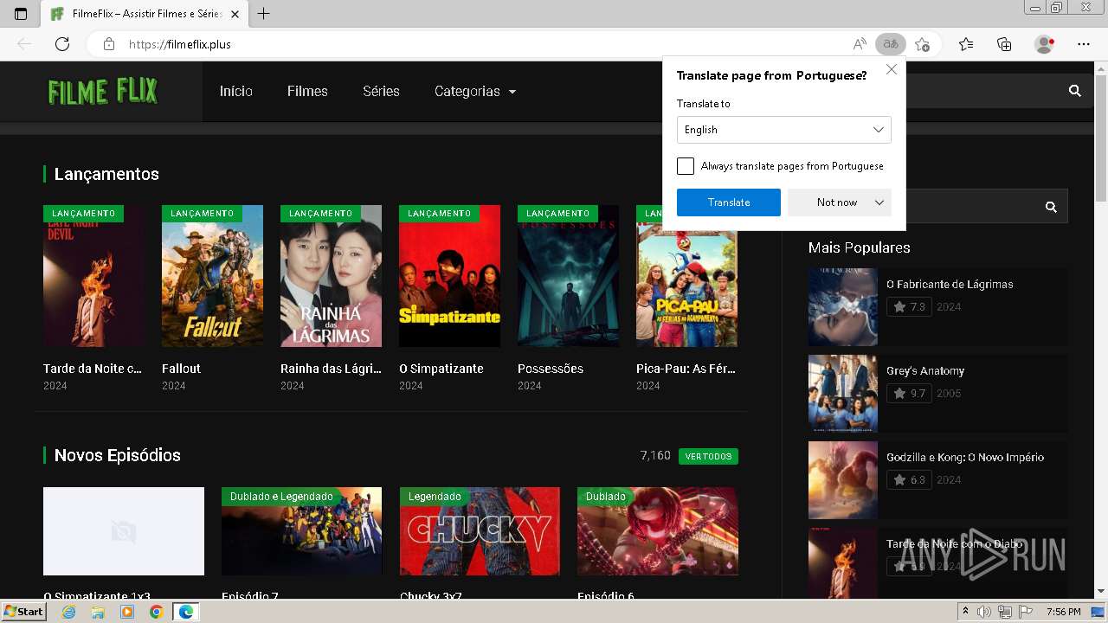Click the FILME FLIX logo
The image size is (1108, 623).
(x=102, y=91)
